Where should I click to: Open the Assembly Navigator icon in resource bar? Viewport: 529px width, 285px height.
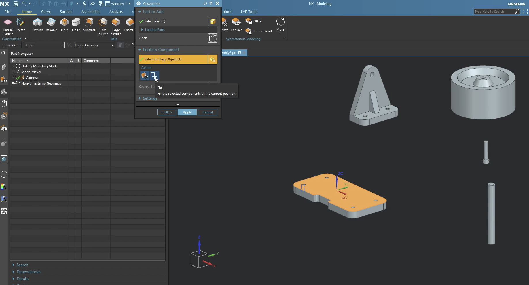coord(4,67)
